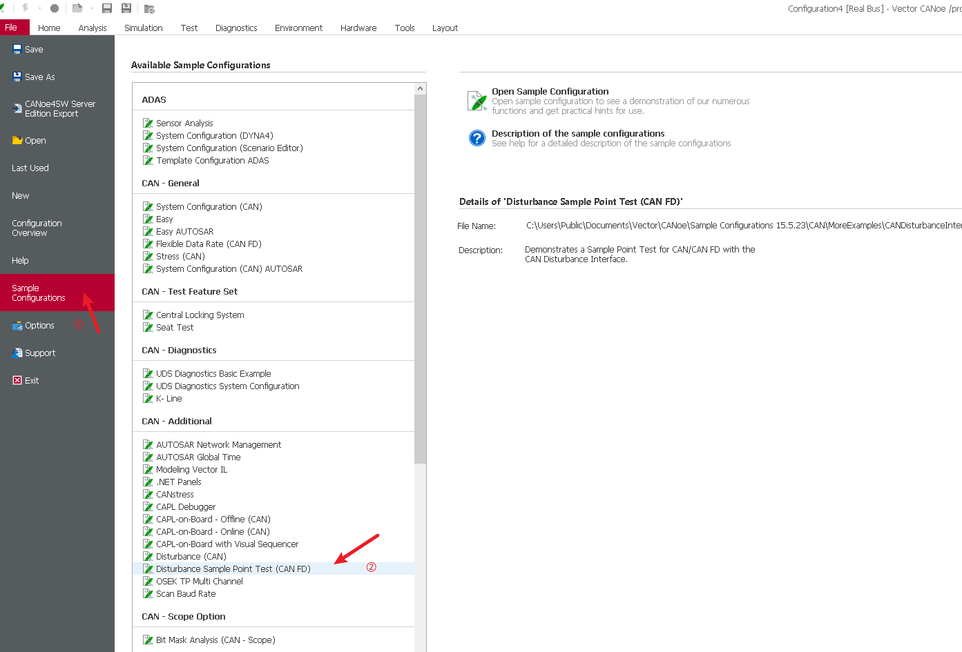Click icon beside Bit Mask Analysis entry
This screenshot has width=962, height=652.
click(x=148, y=640)
